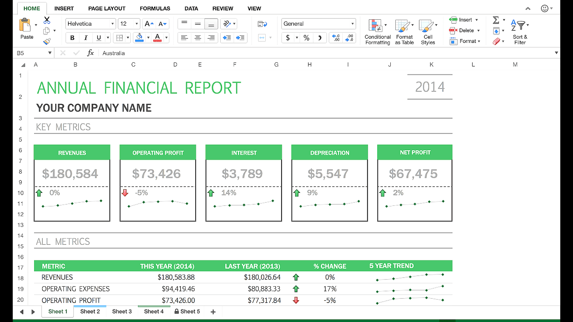Switch to the VIEW tab
573x322 pixels.
point(254,9)
